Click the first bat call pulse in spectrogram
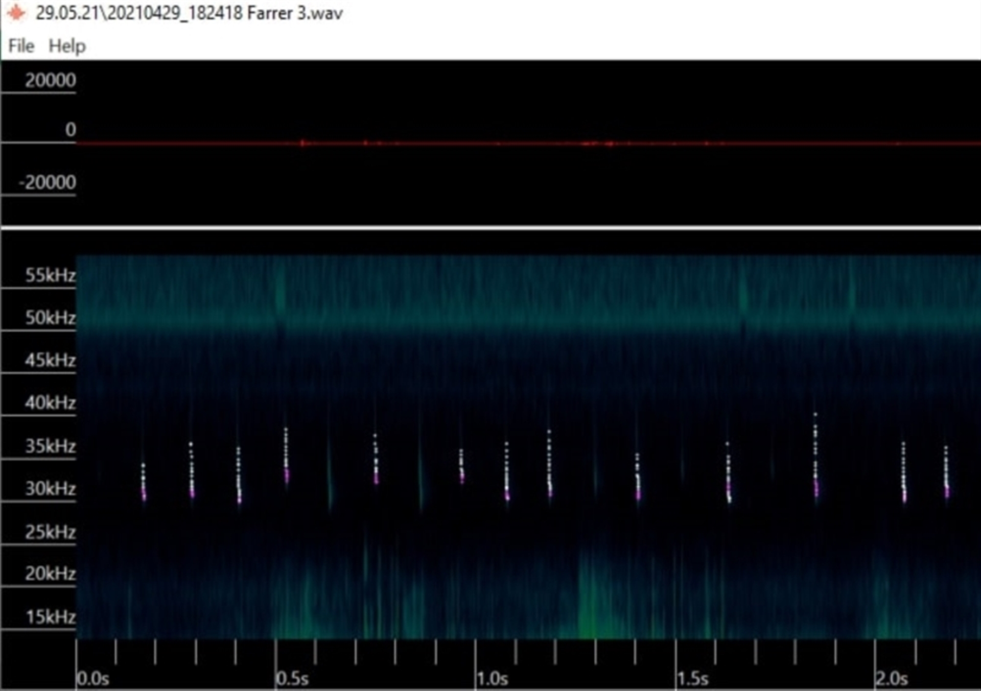The height and width of the screenshot is (691, 981). pos(144,483)
